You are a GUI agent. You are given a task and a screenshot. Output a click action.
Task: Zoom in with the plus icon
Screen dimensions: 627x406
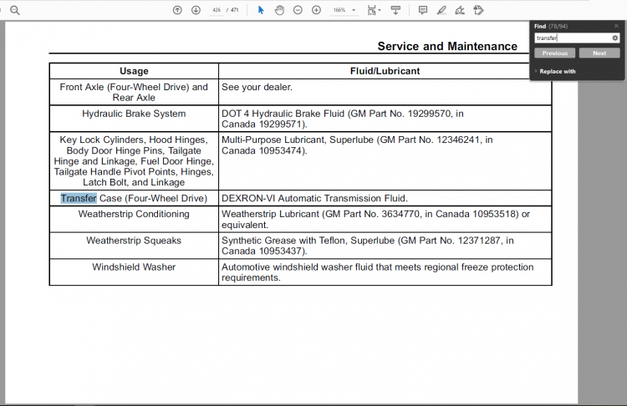click(316, 10)
